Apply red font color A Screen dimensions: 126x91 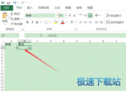click(x=62, y=22)
